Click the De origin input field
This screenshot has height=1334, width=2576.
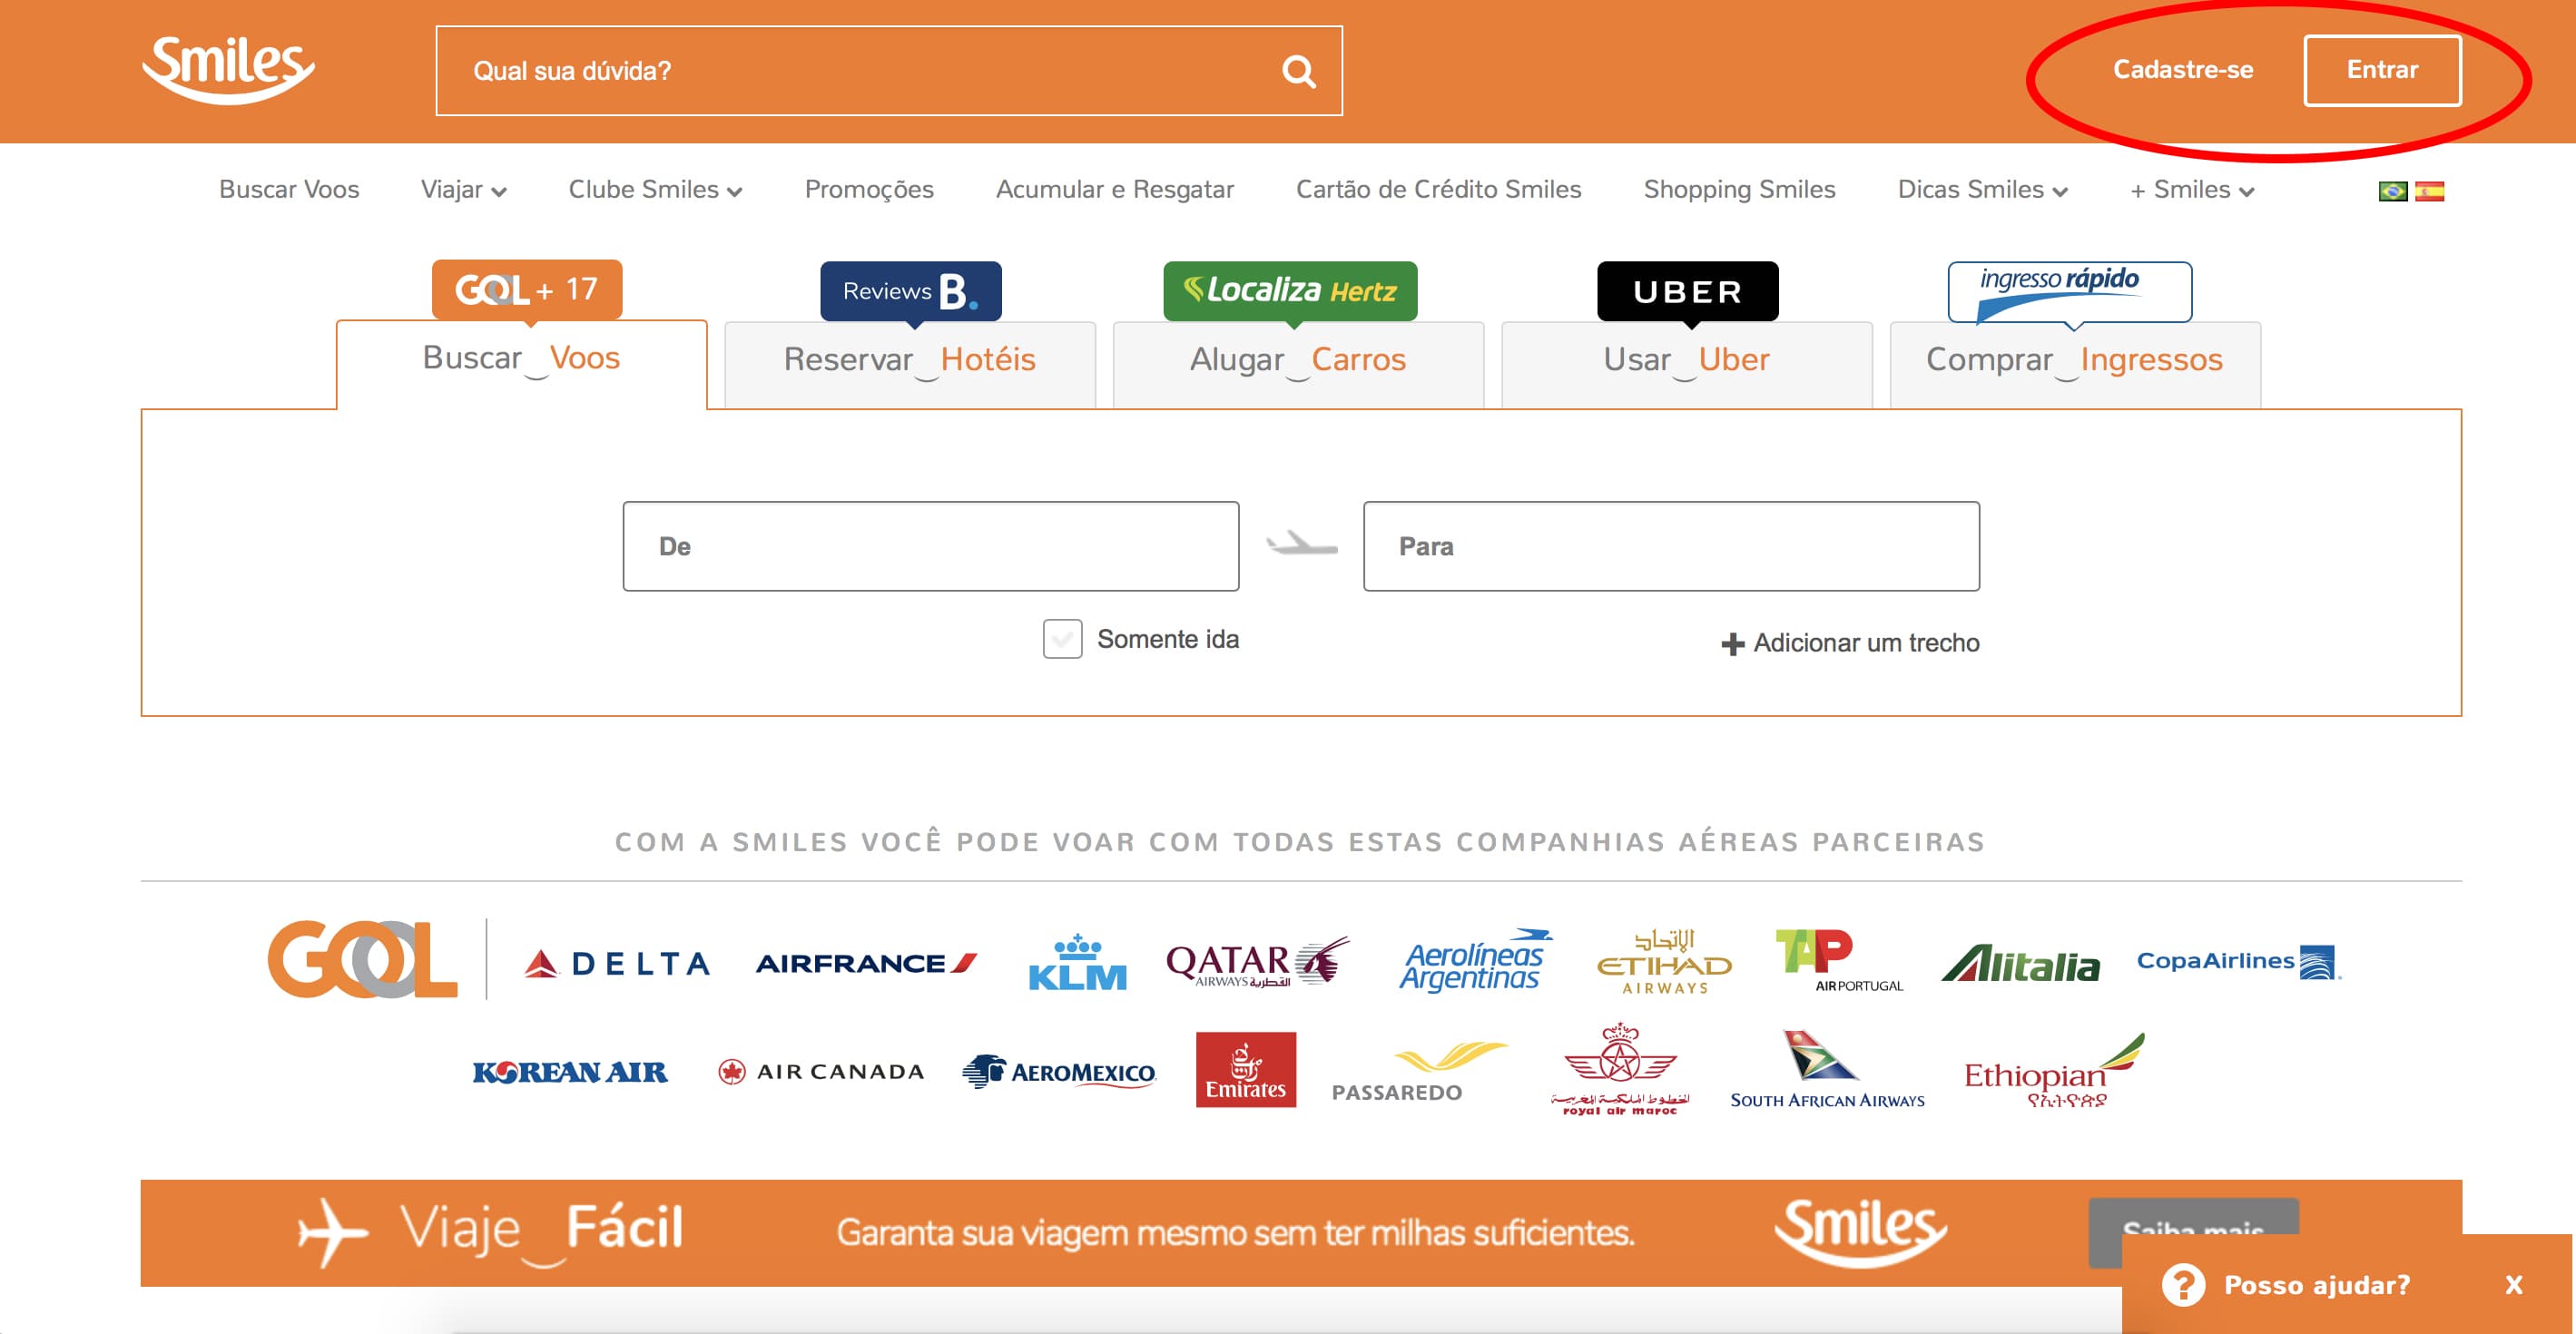click(930, 546)
